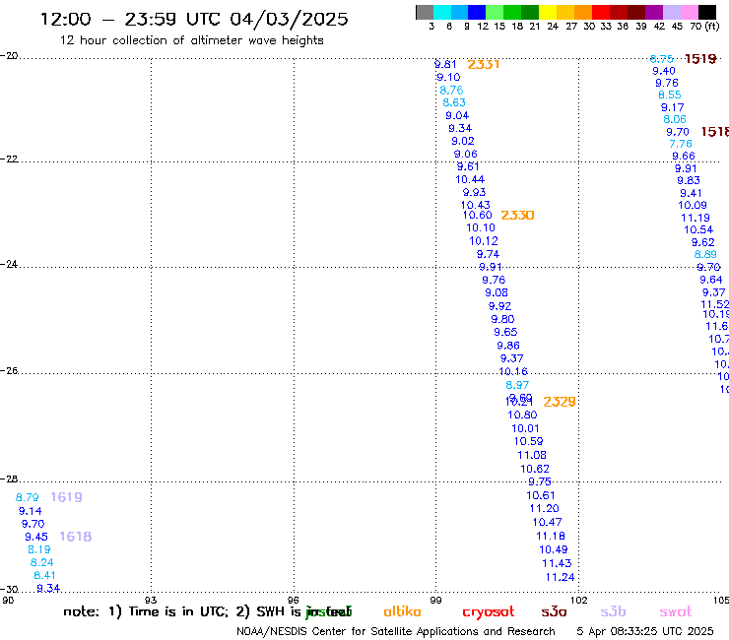This screenshot has height=640, width=729.
Task: Click the wave height value 9.64
Action: point(711,280)
